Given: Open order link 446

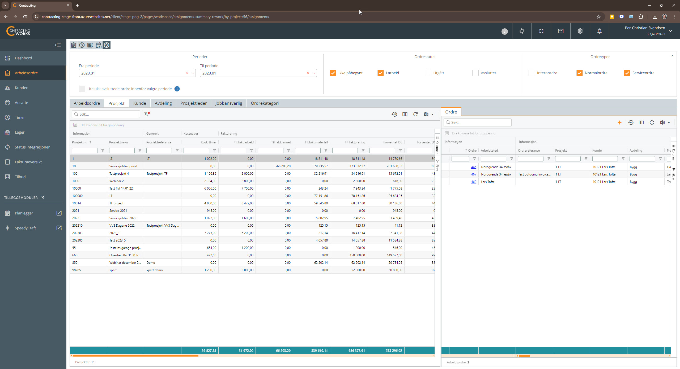Looking at the screenshot, I should [474, 167].
